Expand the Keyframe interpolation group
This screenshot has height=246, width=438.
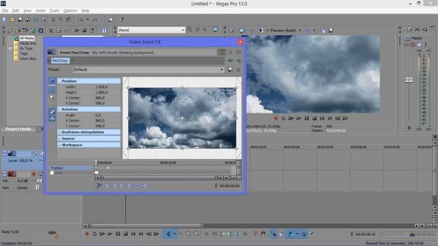pyautogui.click(x=60, y=132)
